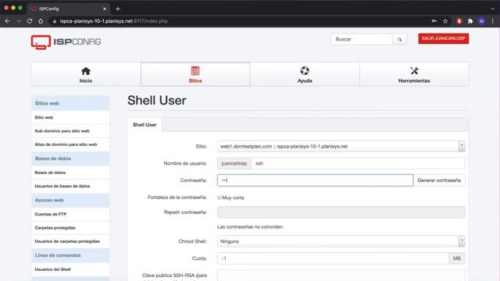
Task: Click Generar contraseña button
Action: point(439,180)
